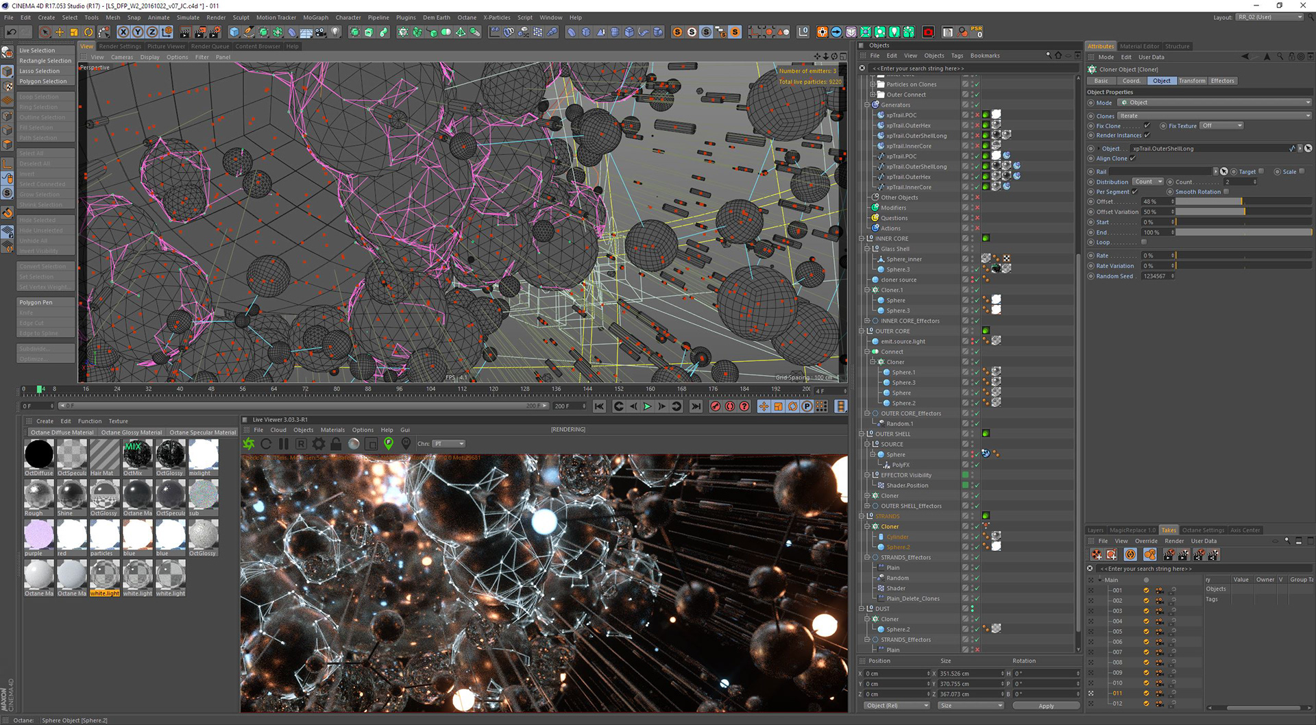Click the red Octane record icon
1316x725 pixels.
[x=928, y=32]
